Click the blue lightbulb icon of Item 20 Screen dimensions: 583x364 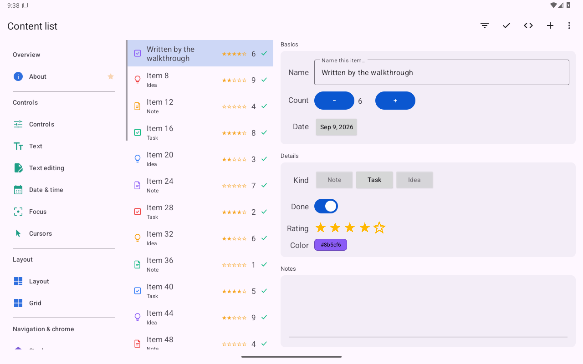tap(138, 159)
